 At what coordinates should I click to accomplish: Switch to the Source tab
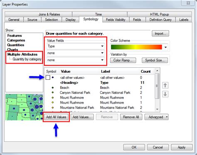32,20
